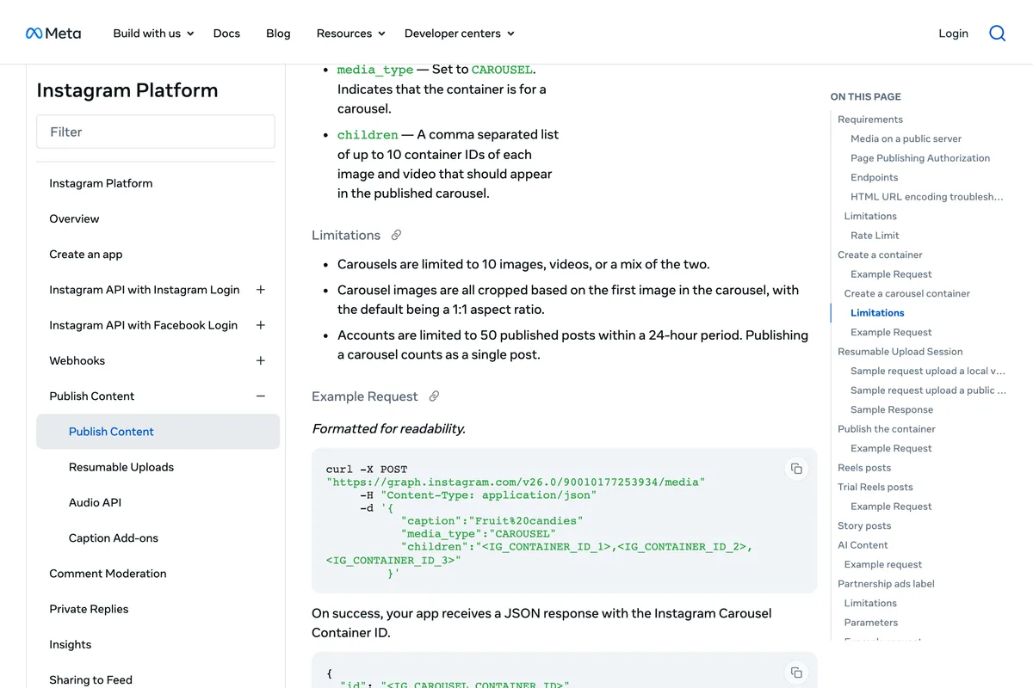Go to Docs in top navigation
This screenshot has width=1033, height=688.
pos(226,34)
